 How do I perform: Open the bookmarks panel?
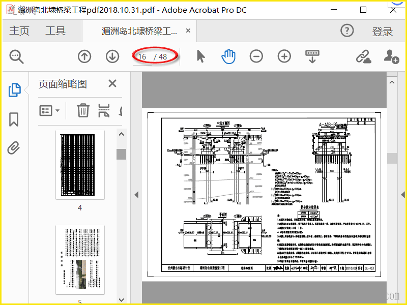14,119
